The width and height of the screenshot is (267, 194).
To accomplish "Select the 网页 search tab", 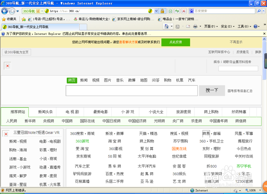I will pos(72,80).
